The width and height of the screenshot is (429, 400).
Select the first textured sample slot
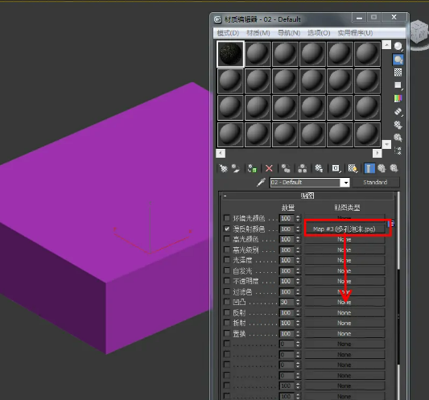coord(230,54)
